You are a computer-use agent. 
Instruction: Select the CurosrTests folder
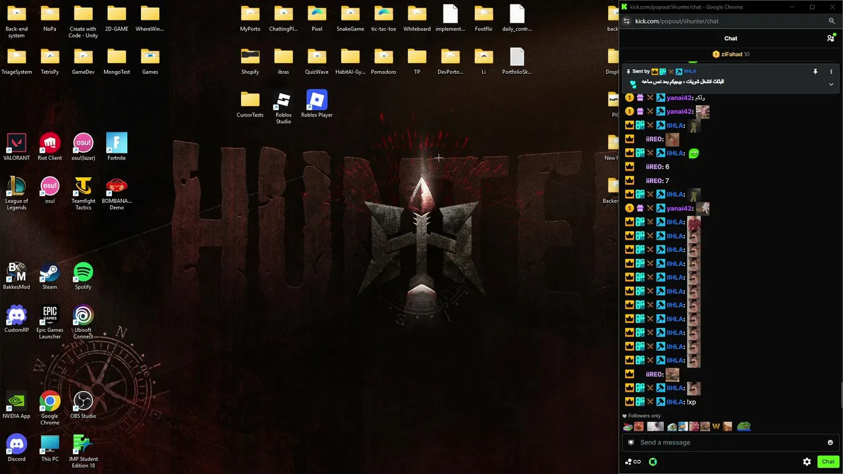[x=250, y=104]
